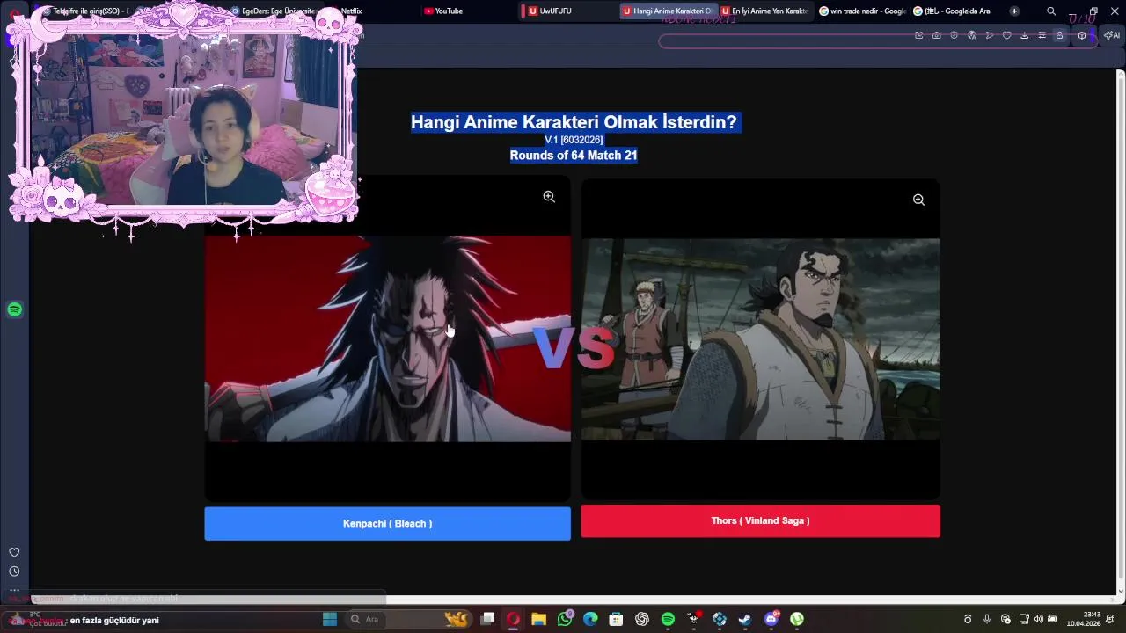The width and height of the screenshot is (1126, 633).
Task: Switch to win trade nedir Google tab
Action: tap(862, 11)
